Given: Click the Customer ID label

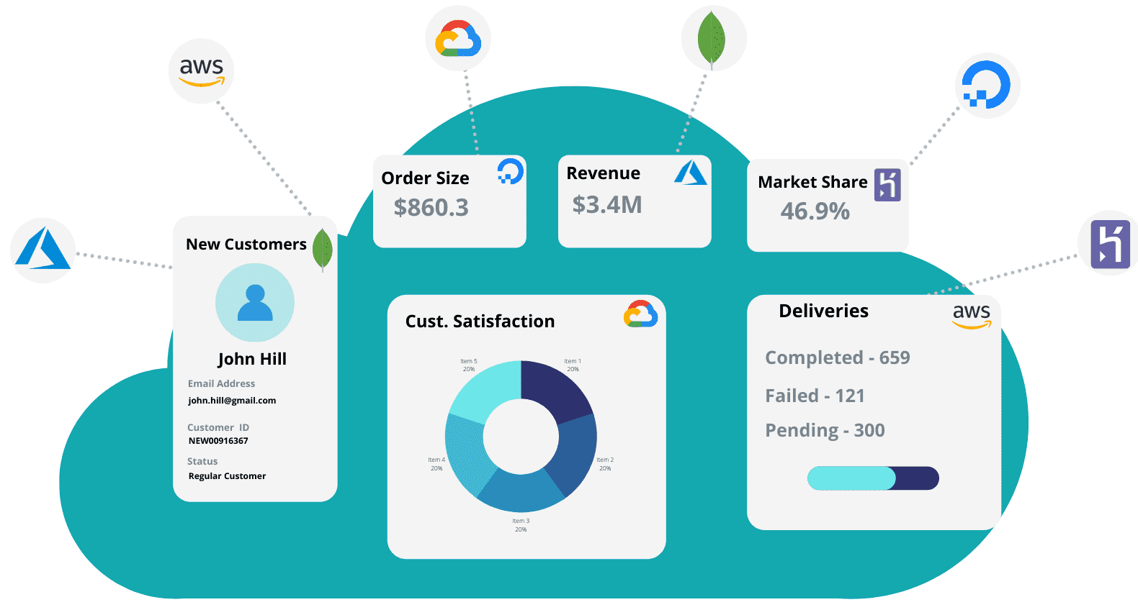Looking at the screenshot, I should click(x=218, y=427).
